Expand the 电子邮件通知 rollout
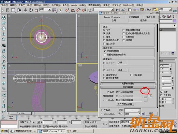Viewport: 178px width, 134px height. 128,84
